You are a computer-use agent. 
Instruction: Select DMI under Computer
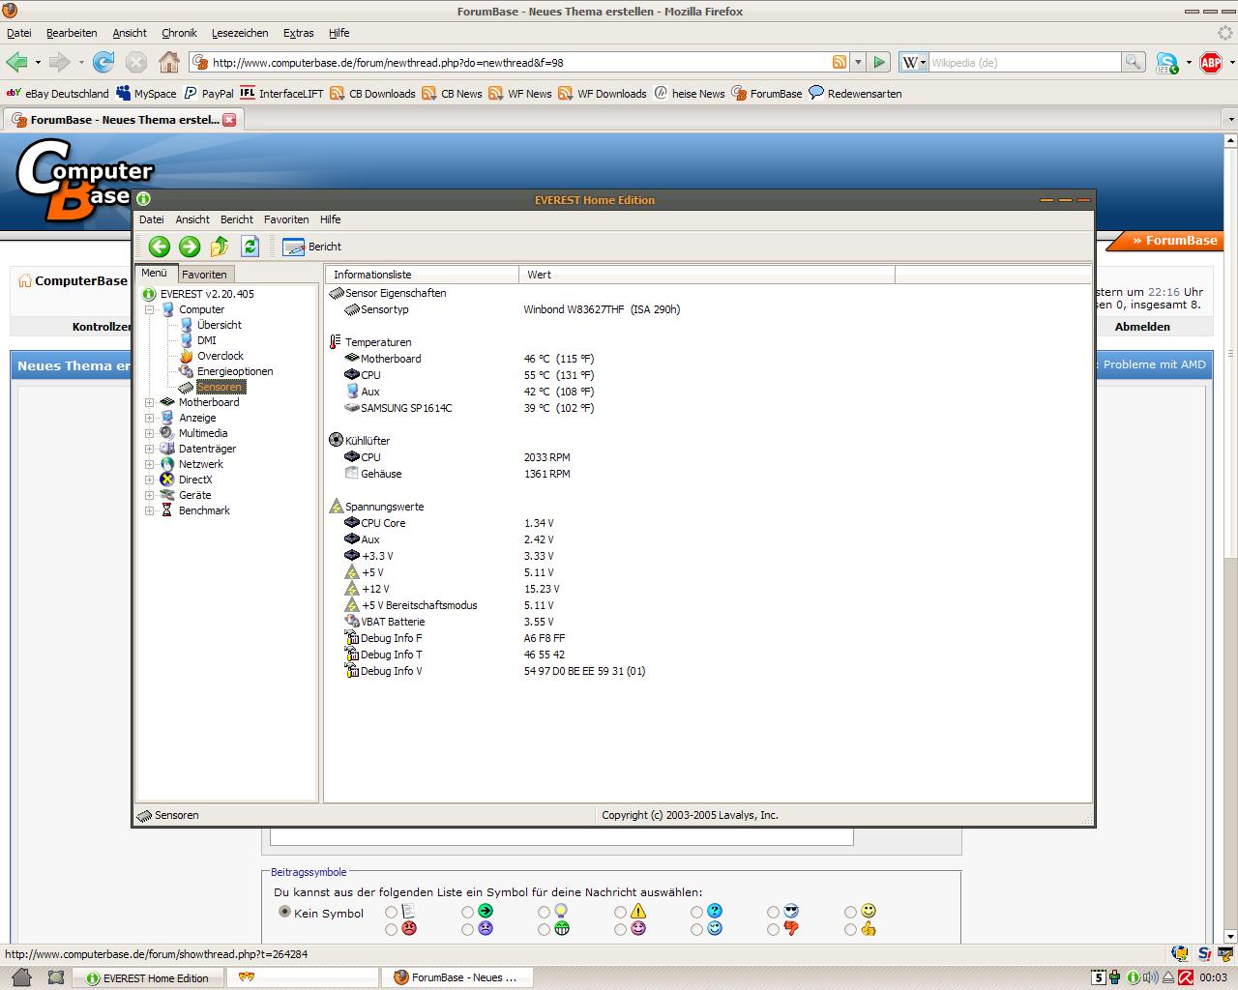206,340
